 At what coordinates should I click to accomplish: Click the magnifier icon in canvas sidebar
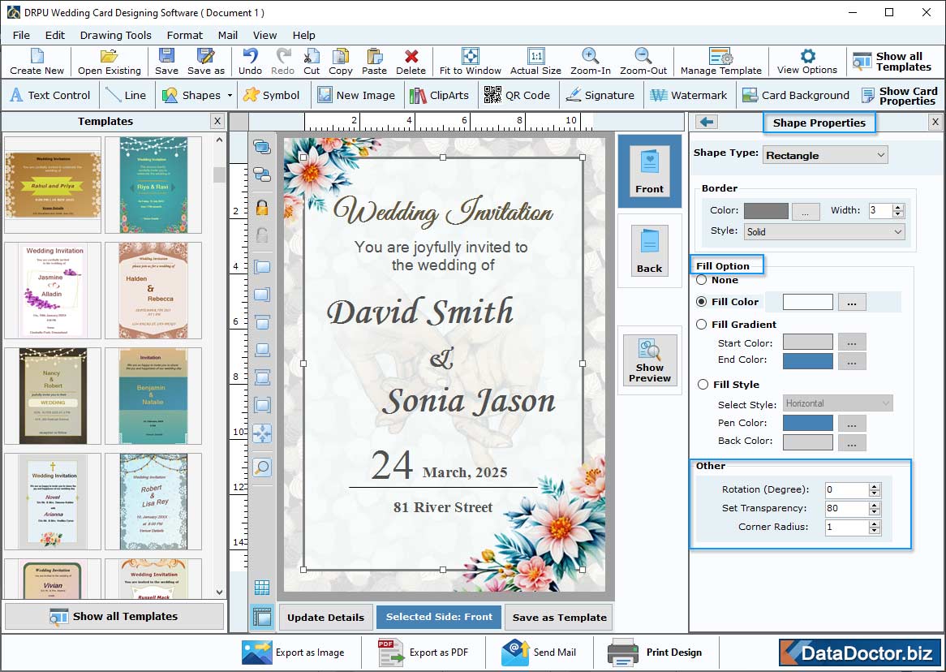pos(262,467)
